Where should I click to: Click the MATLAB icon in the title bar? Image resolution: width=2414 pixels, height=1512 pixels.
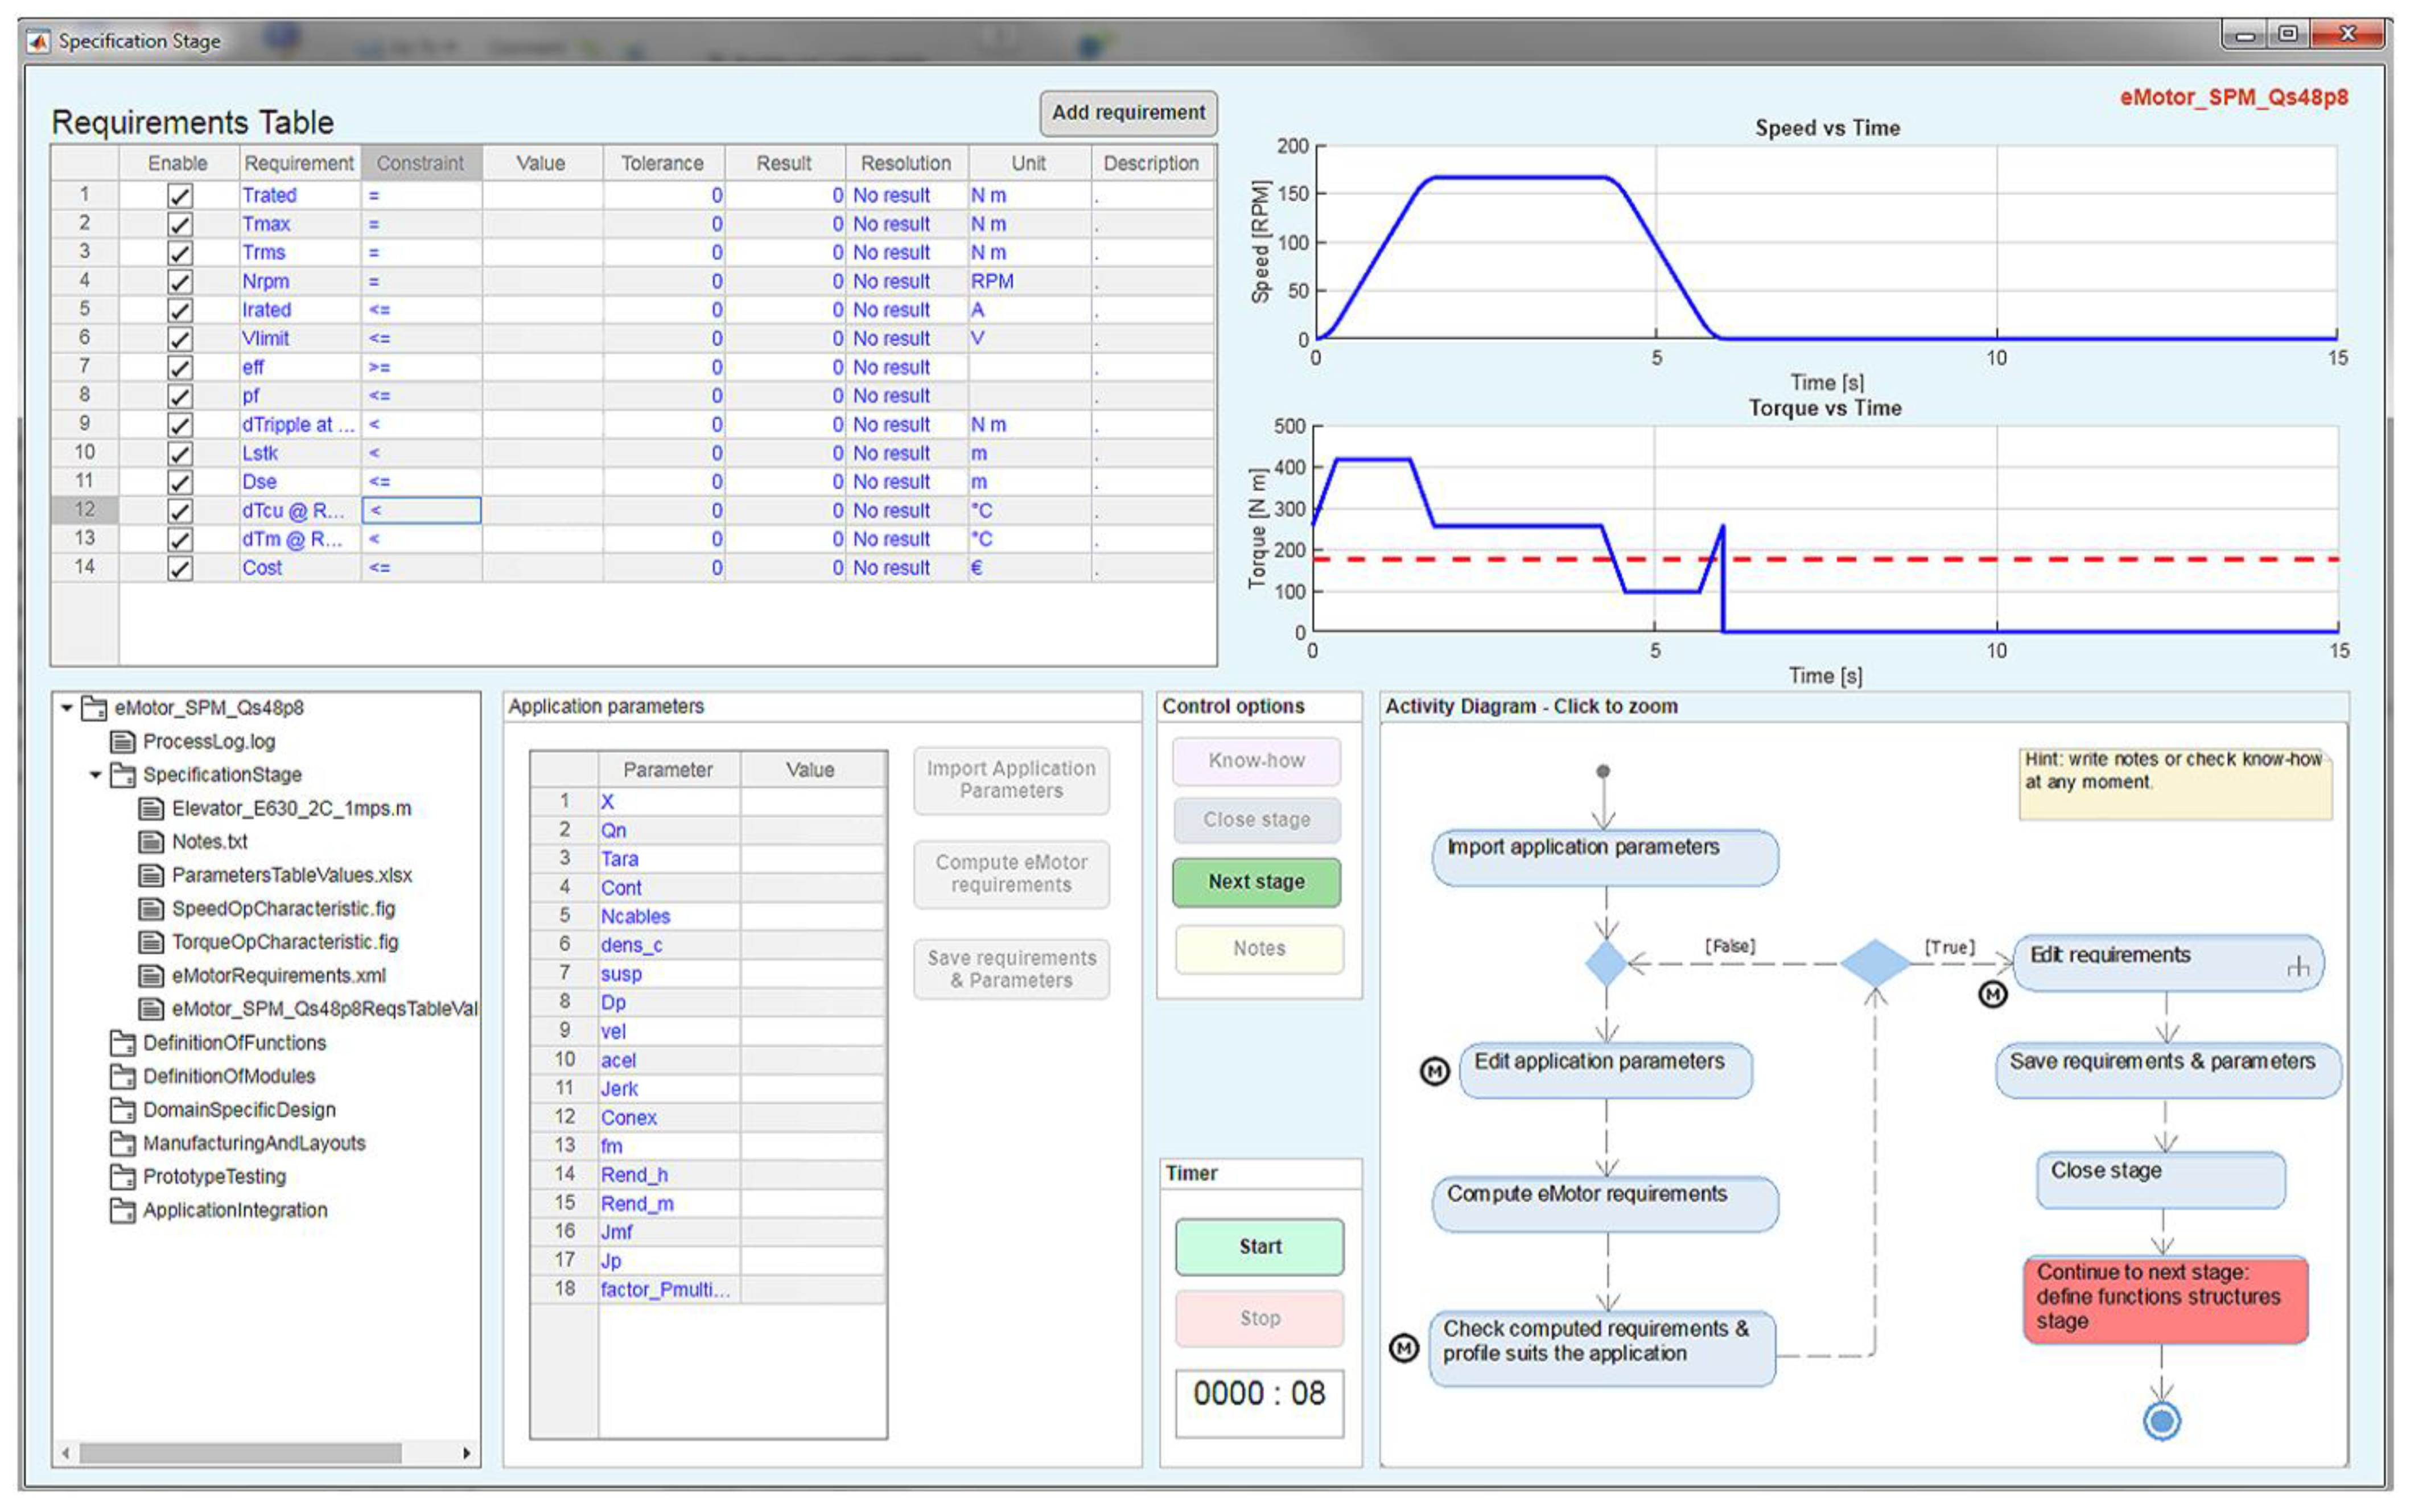38,41
